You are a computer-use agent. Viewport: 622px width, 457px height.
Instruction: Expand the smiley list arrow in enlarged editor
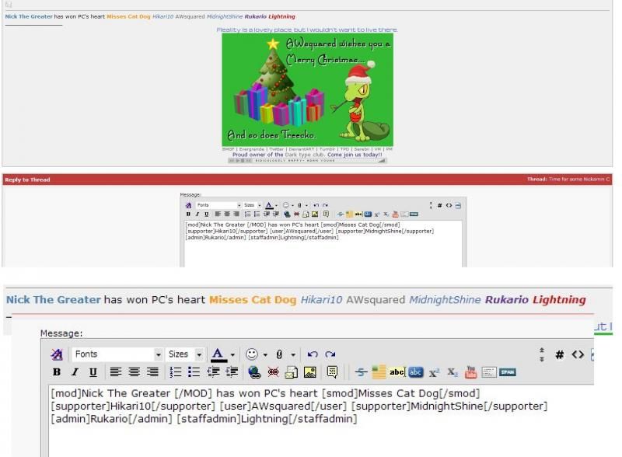(265, 354)
